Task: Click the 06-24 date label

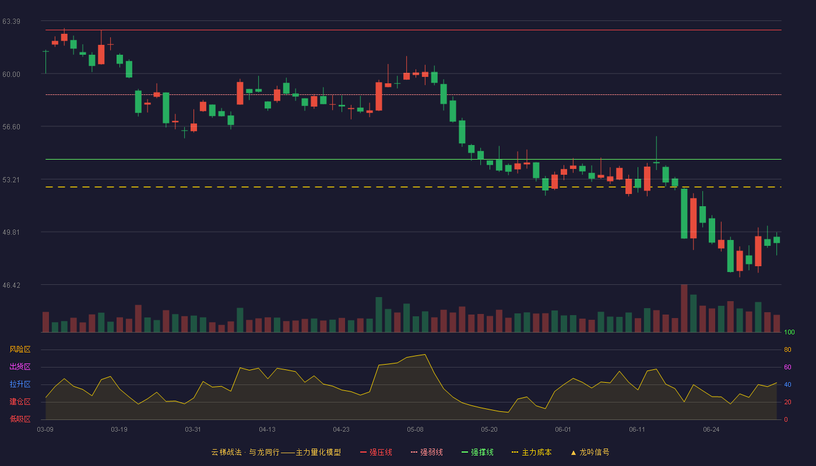Action: [x=711, y=429]
